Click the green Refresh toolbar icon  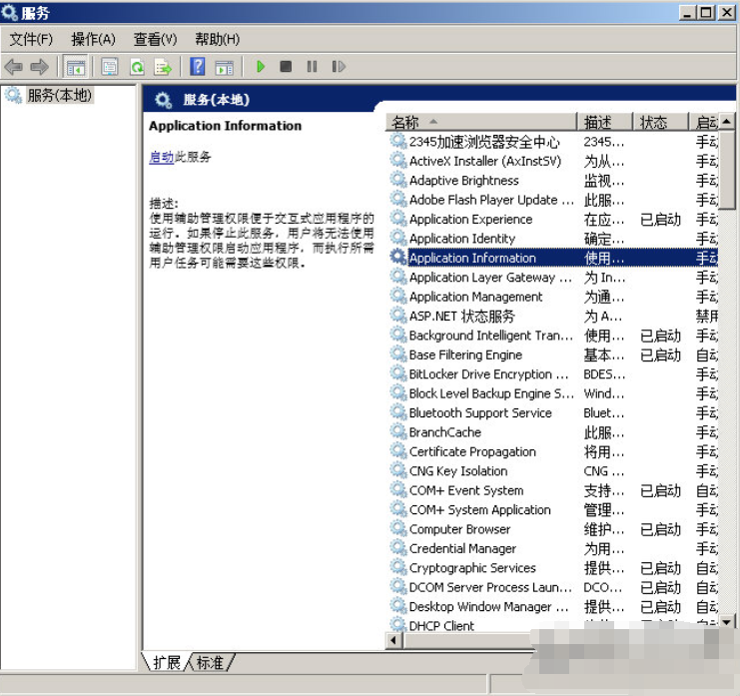[x=136, y=67]
